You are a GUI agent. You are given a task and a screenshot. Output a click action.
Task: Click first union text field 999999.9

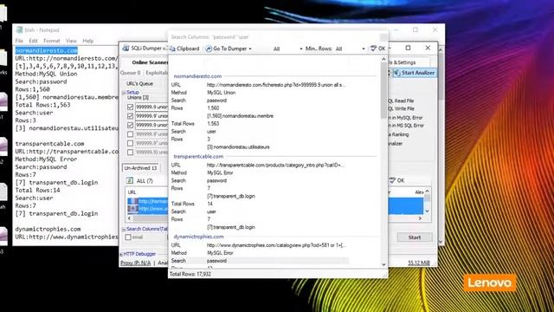pos(151,107)
